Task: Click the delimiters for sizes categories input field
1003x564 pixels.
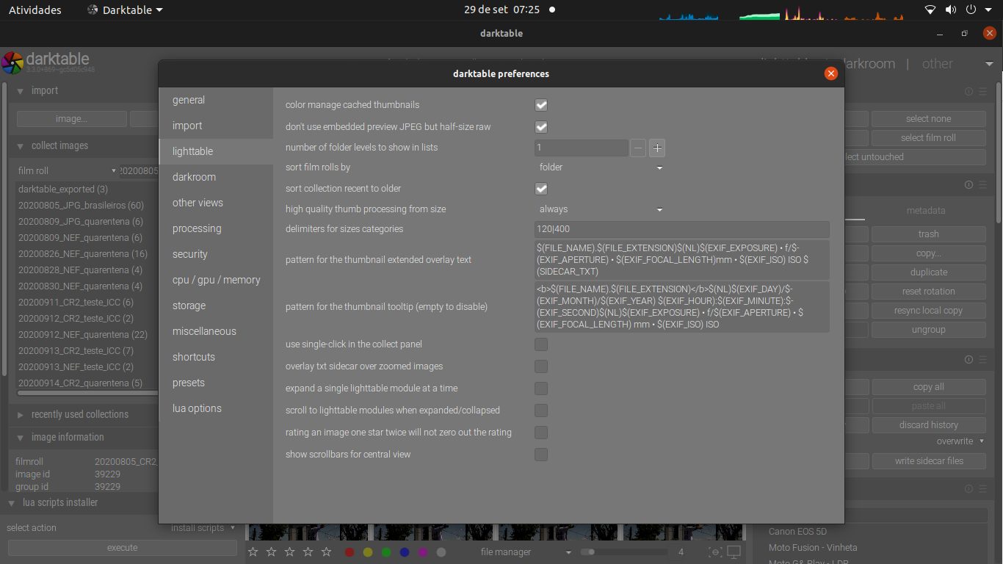Action: point(681,229)
